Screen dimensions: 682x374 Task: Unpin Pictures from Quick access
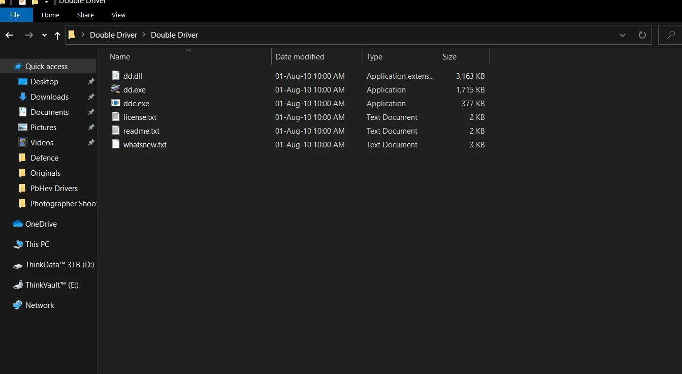(x=91, y=127)
